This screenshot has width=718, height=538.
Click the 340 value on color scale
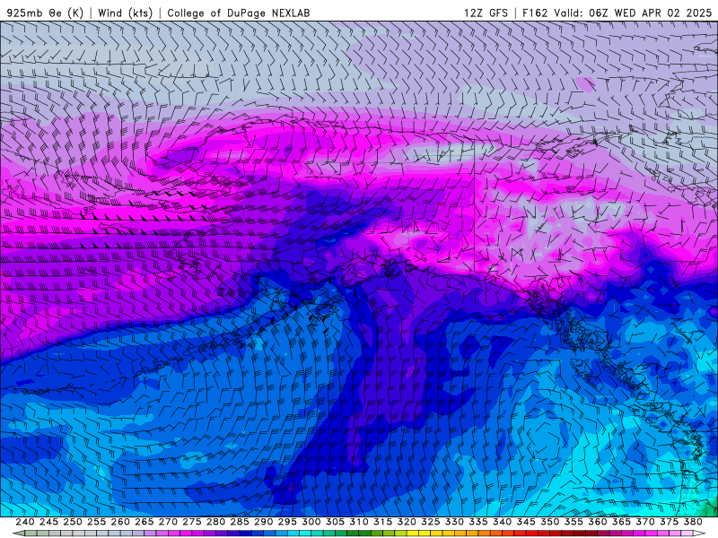pyautogui.click(x=502, y=522)
